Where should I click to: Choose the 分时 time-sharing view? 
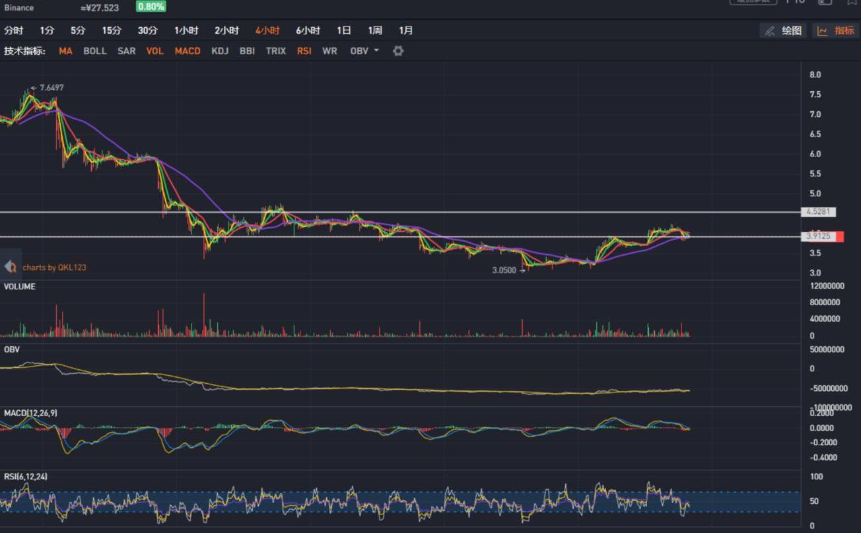[x=13, y=30]
